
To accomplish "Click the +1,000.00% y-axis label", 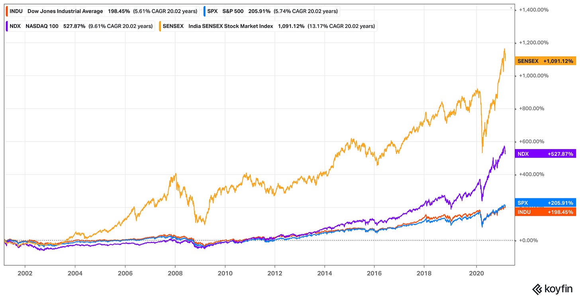I will [x=534, y=76].
